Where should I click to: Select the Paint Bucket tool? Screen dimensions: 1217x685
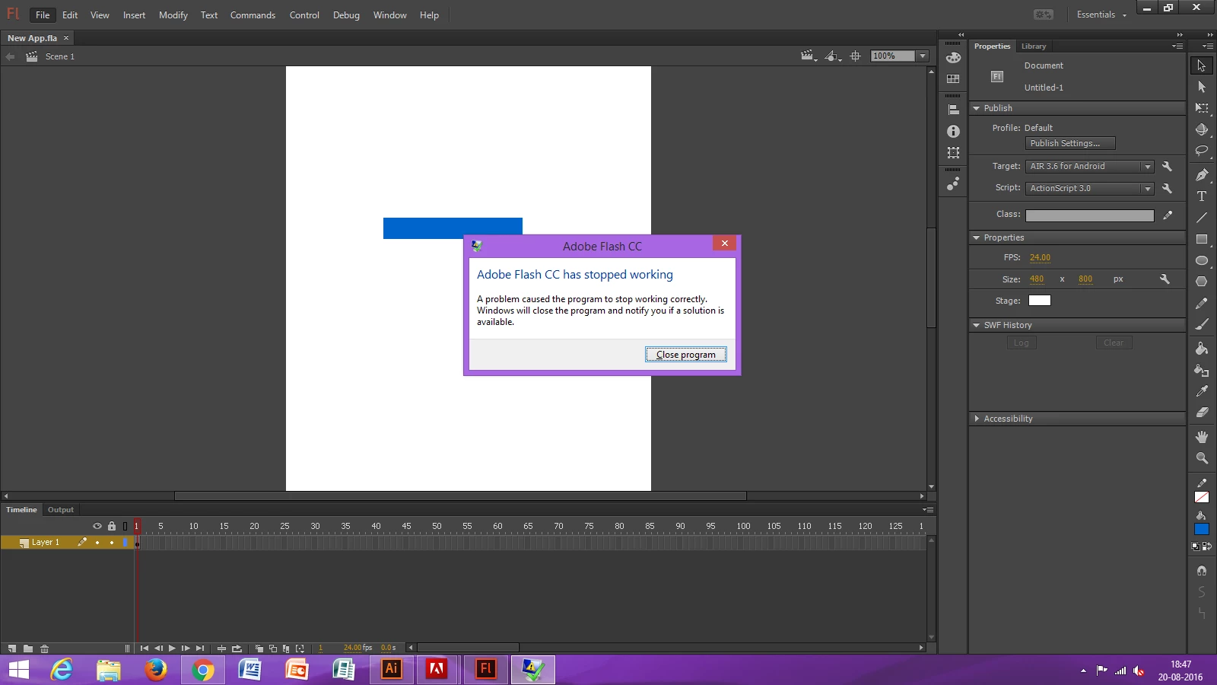1202,349
